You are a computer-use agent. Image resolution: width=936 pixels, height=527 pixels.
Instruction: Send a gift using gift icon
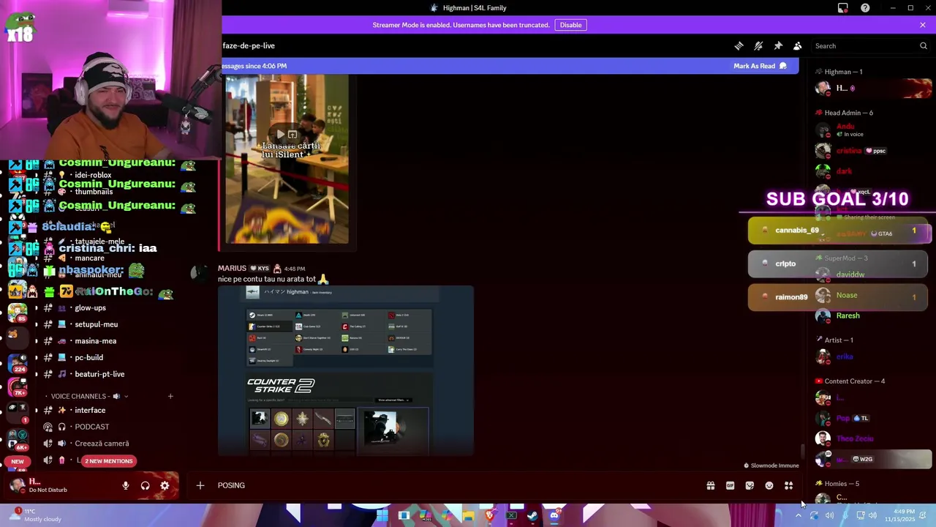click(710, 485)
